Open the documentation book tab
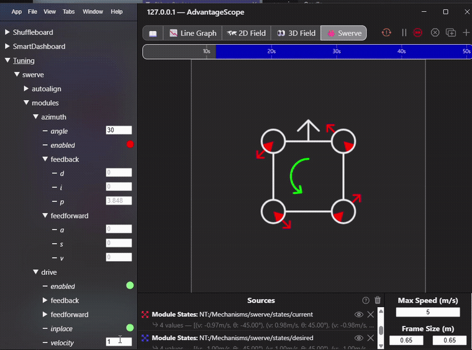Screen dimensions: 472x350 (x=153, y=33)
